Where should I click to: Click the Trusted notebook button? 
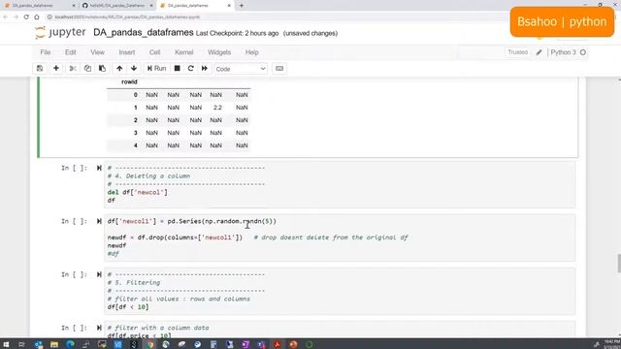click(517, 52)
